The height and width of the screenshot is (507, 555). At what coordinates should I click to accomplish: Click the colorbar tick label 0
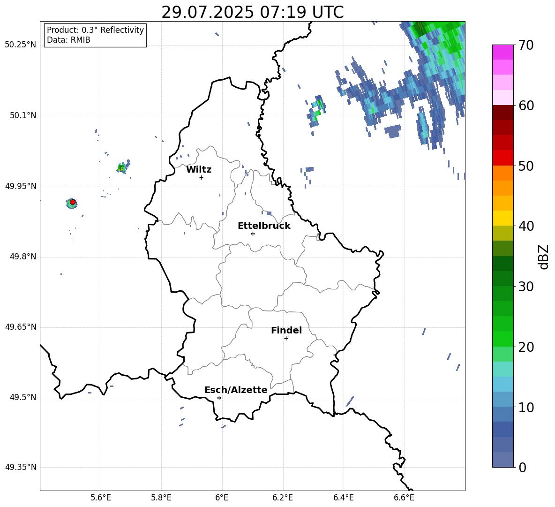coord(522,467)
